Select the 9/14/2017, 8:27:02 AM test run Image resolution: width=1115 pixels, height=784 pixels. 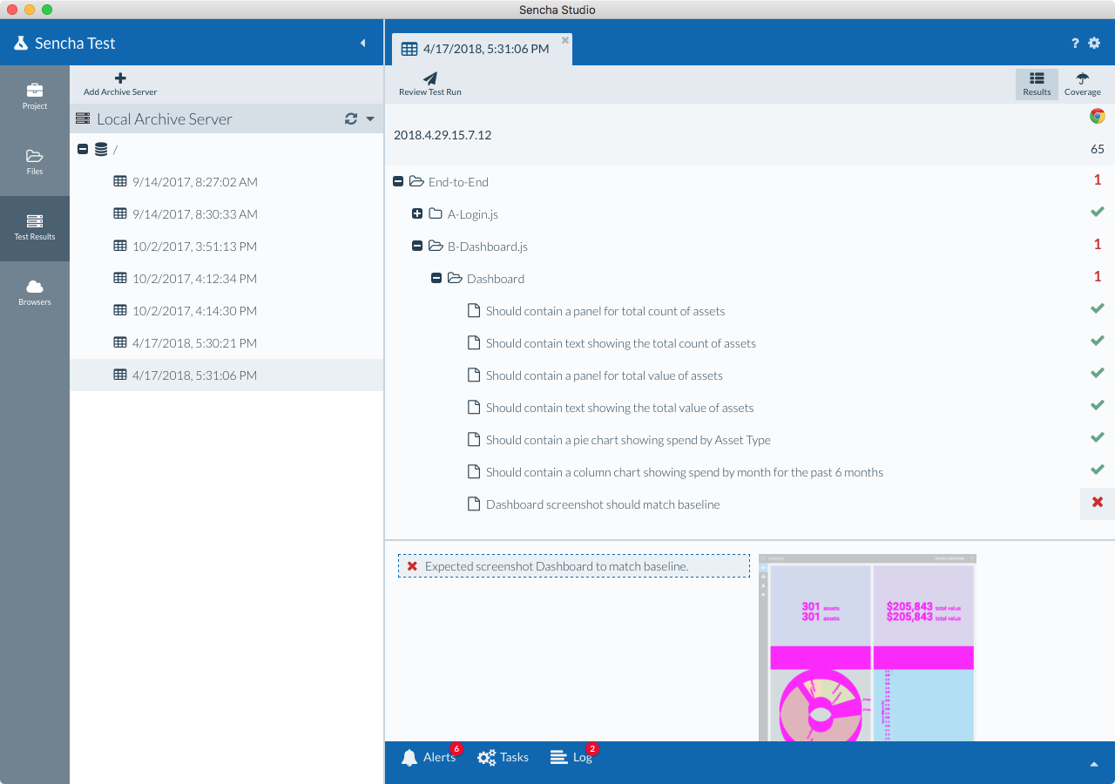[194, 182]
